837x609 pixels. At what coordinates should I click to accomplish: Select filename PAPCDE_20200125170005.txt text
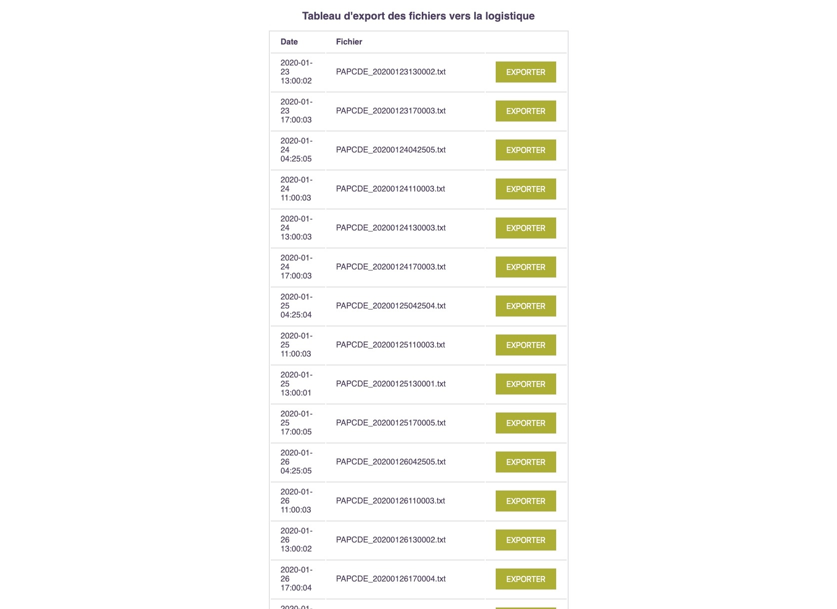tap(391, 423)
